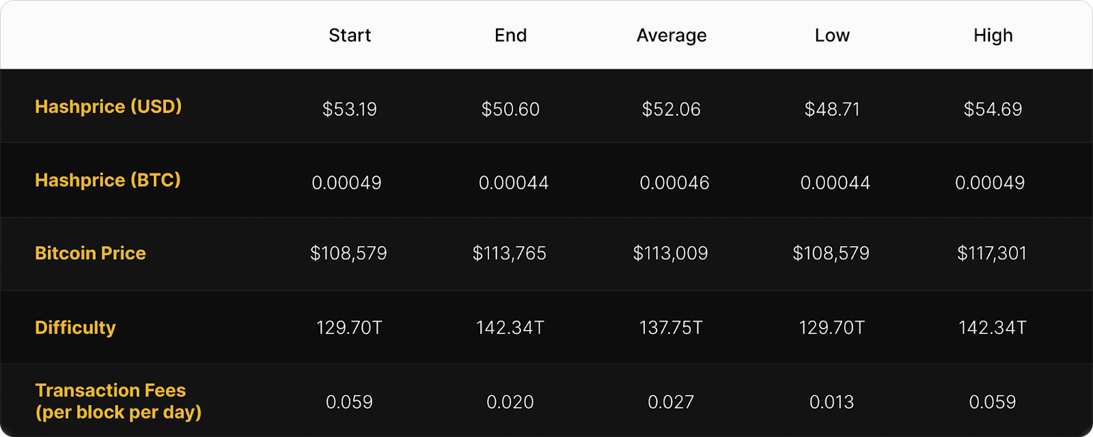Click the 0.00046 average BTC hashprice
The image size is (1093, 437).
click(674, 183)
